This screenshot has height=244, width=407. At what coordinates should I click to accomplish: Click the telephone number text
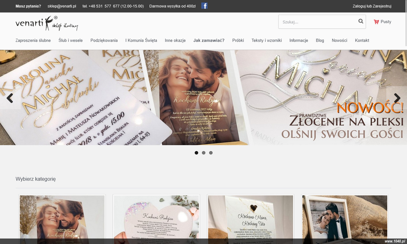point(113,6)
